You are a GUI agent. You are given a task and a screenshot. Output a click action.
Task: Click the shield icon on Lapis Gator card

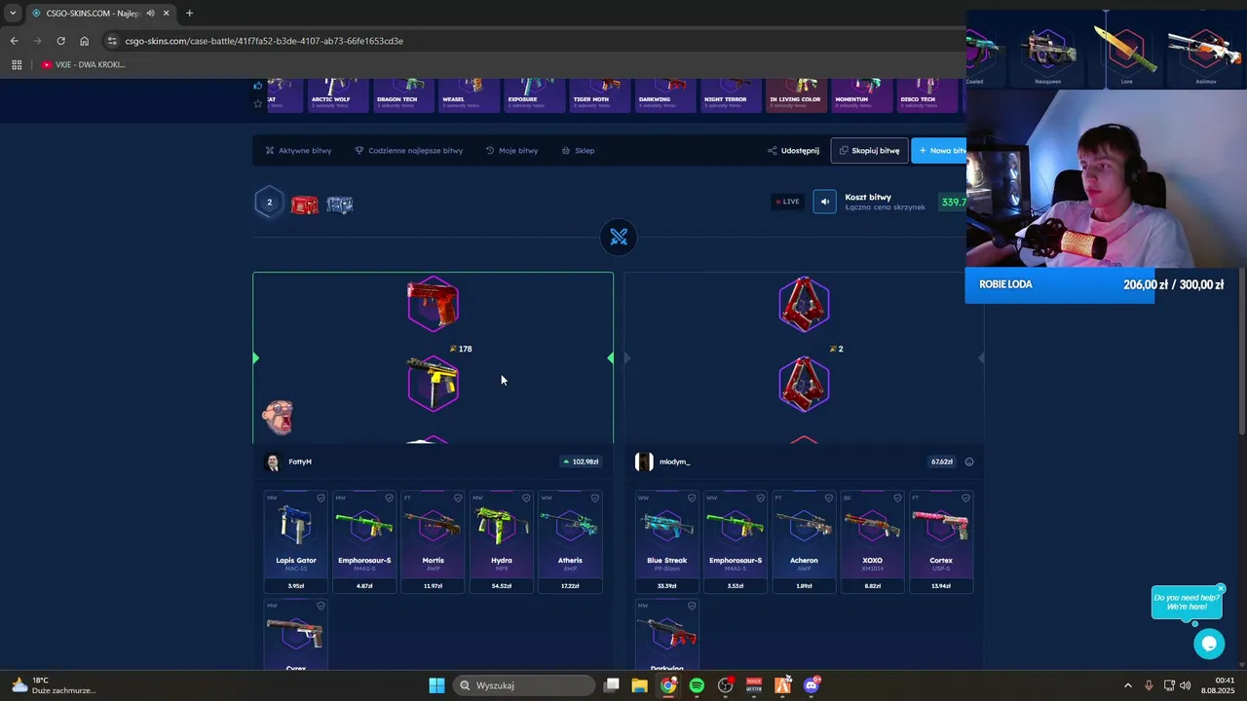pos(321,498)
